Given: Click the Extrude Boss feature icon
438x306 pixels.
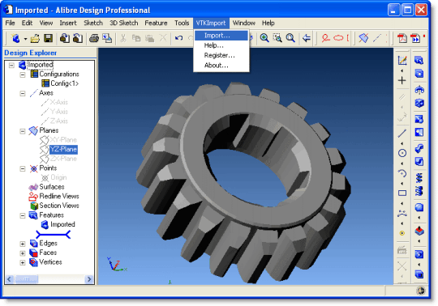Looking at the screenshot, I should (419, 61).
